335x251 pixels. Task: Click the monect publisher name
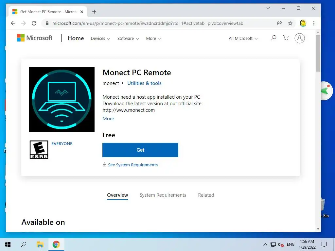pos(111,83)
